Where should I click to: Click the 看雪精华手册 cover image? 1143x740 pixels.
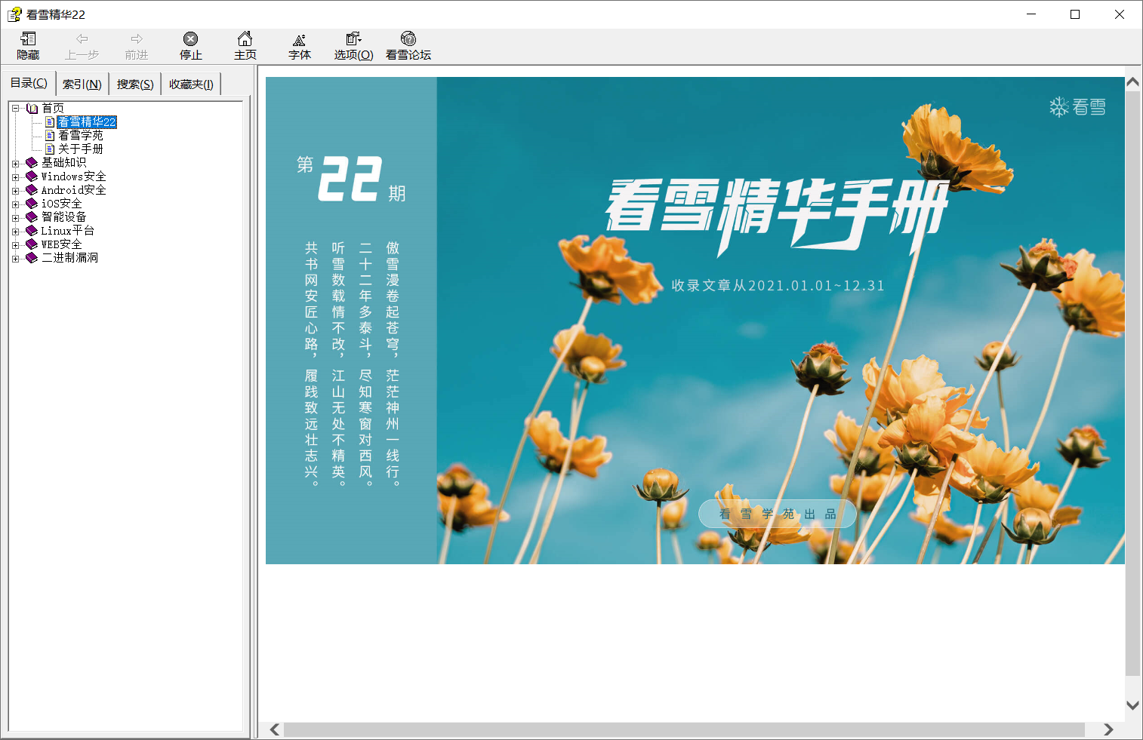tap(695, 321)
